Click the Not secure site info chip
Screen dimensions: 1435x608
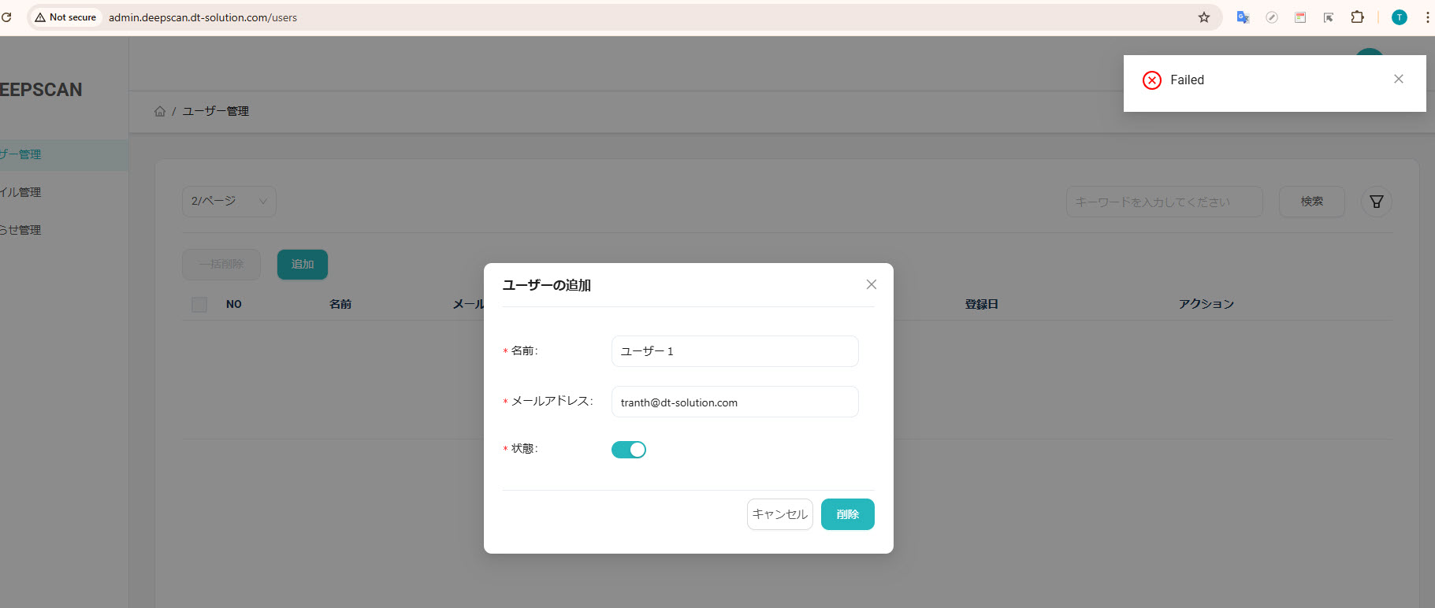(x=65, y=17)
